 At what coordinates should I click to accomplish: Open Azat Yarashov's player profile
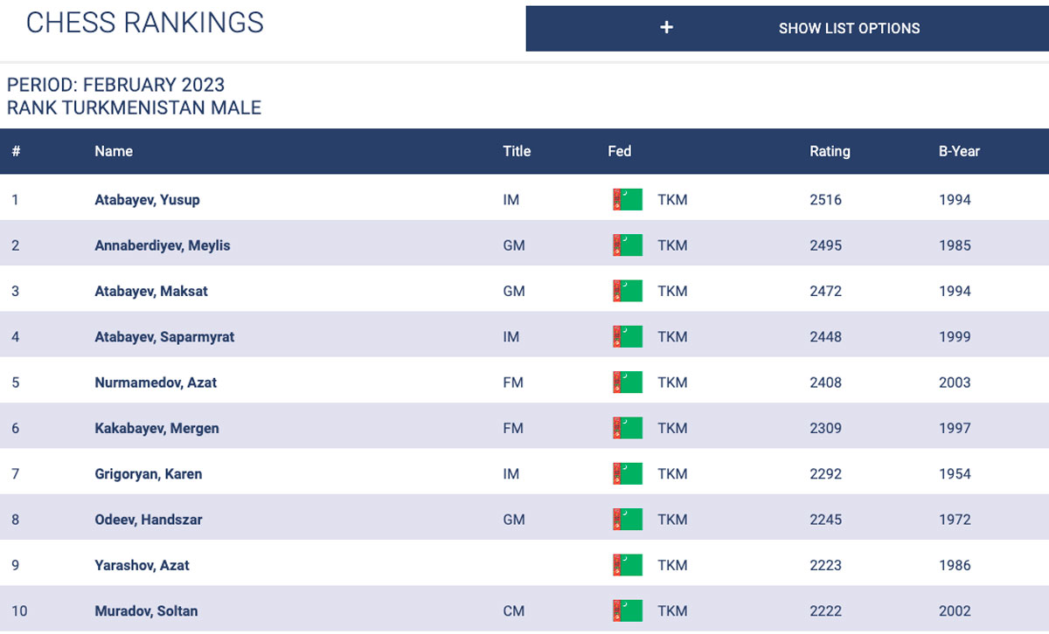pyautogui.click(x=142, y=565)
